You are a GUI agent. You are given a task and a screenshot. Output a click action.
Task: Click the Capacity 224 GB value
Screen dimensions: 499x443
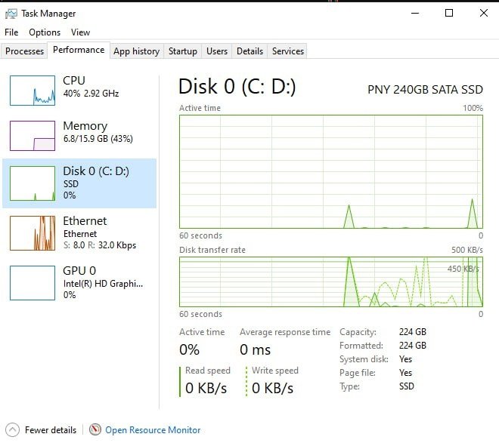pyautogui.click(x=413, y=332)
